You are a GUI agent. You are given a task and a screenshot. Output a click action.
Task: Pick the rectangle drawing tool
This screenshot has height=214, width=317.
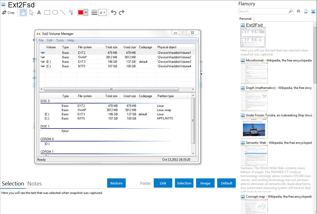pos(47,12)
